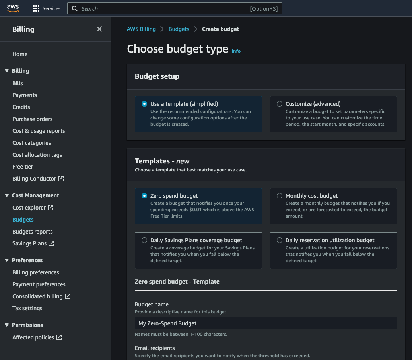This screenshot has width=412, height=360.
Task: Click AWS Billing breadcrumb
Action: point(141,29)
